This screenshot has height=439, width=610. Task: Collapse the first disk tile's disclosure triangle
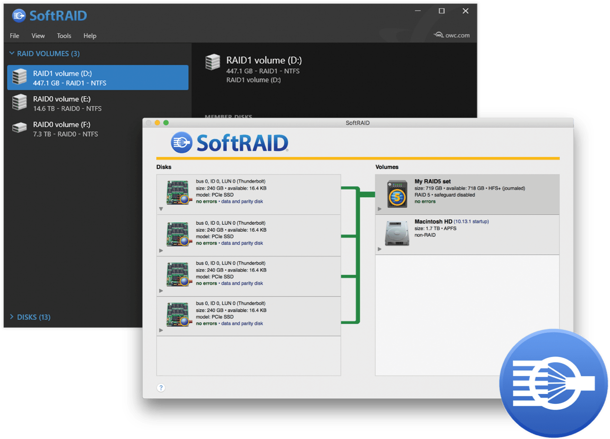click(161, 209)
